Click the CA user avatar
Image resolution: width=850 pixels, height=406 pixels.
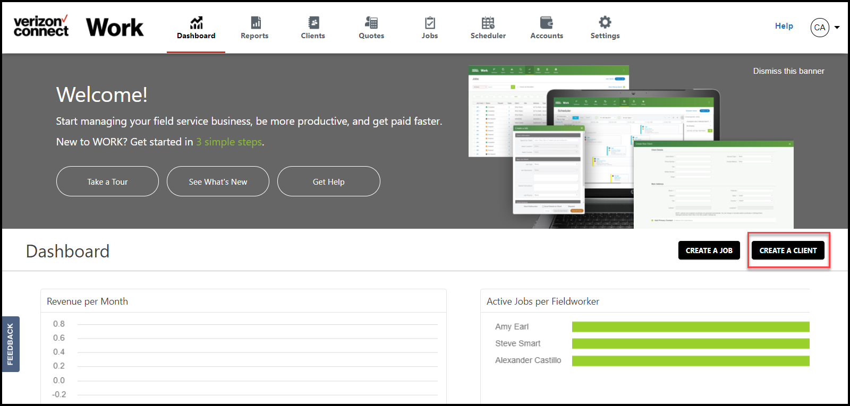pos(820,28)
